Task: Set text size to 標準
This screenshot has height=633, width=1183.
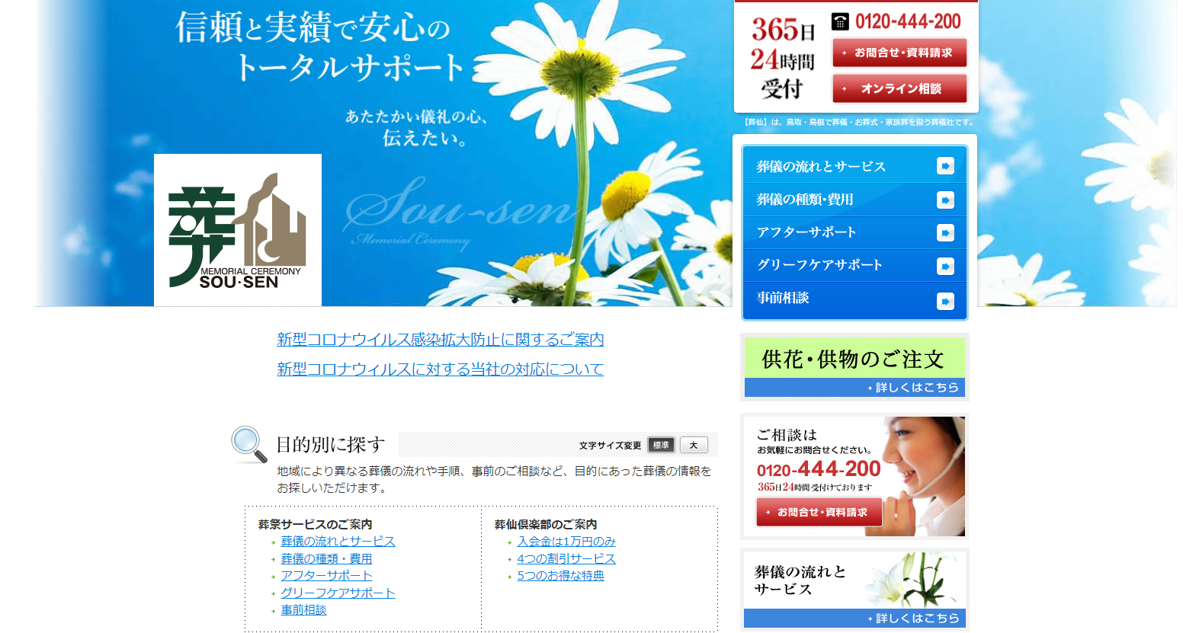Action: (661, 445)
